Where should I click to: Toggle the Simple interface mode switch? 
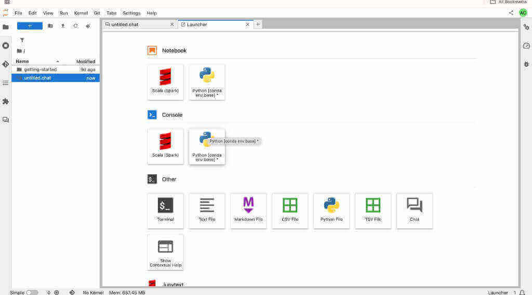coord(32,292)
